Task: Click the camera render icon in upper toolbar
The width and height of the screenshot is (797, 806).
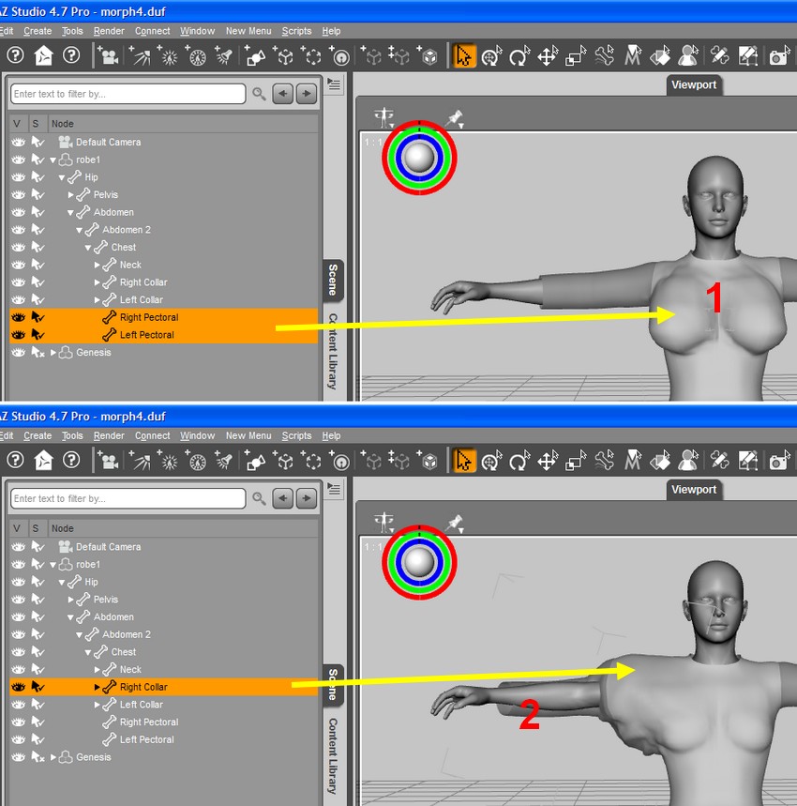Action: 779,55
